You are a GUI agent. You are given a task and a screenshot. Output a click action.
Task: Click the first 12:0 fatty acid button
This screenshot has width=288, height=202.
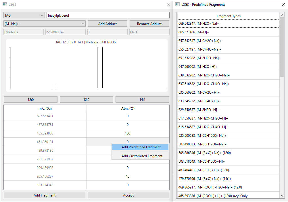(x=30, y=99)
